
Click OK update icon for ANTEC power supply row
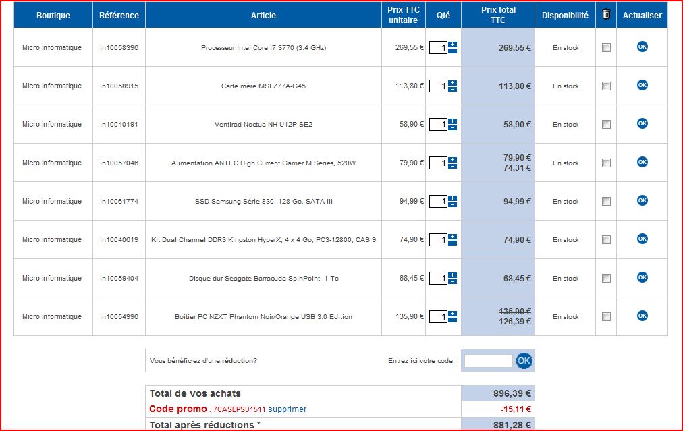[x=642, y=162]
